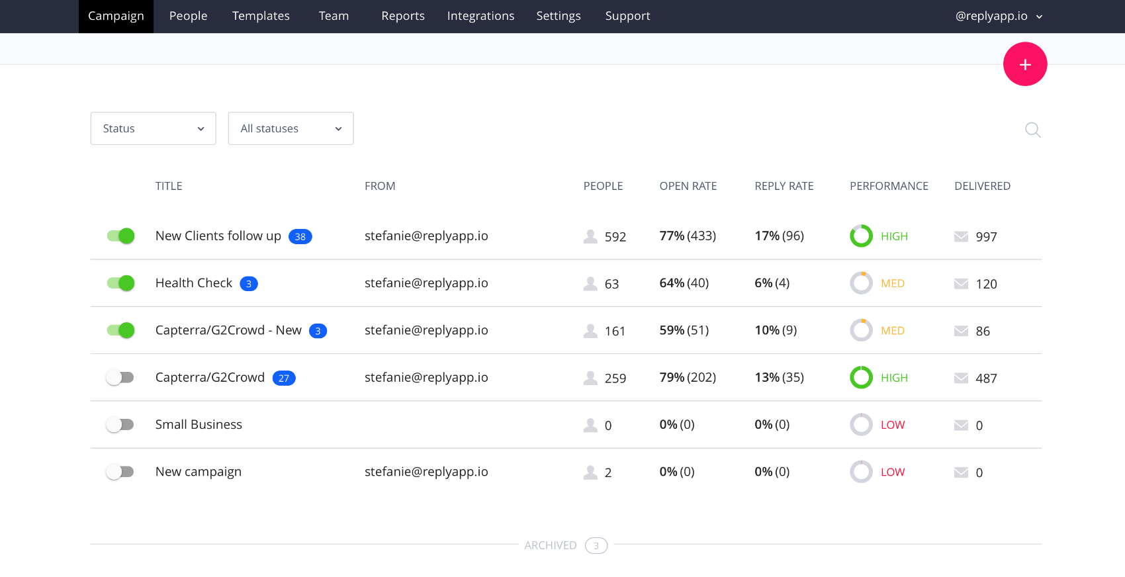Disable the Health Check campaign toggle
This screenshot has width=1125, height=577.
[x=121, y=283]
